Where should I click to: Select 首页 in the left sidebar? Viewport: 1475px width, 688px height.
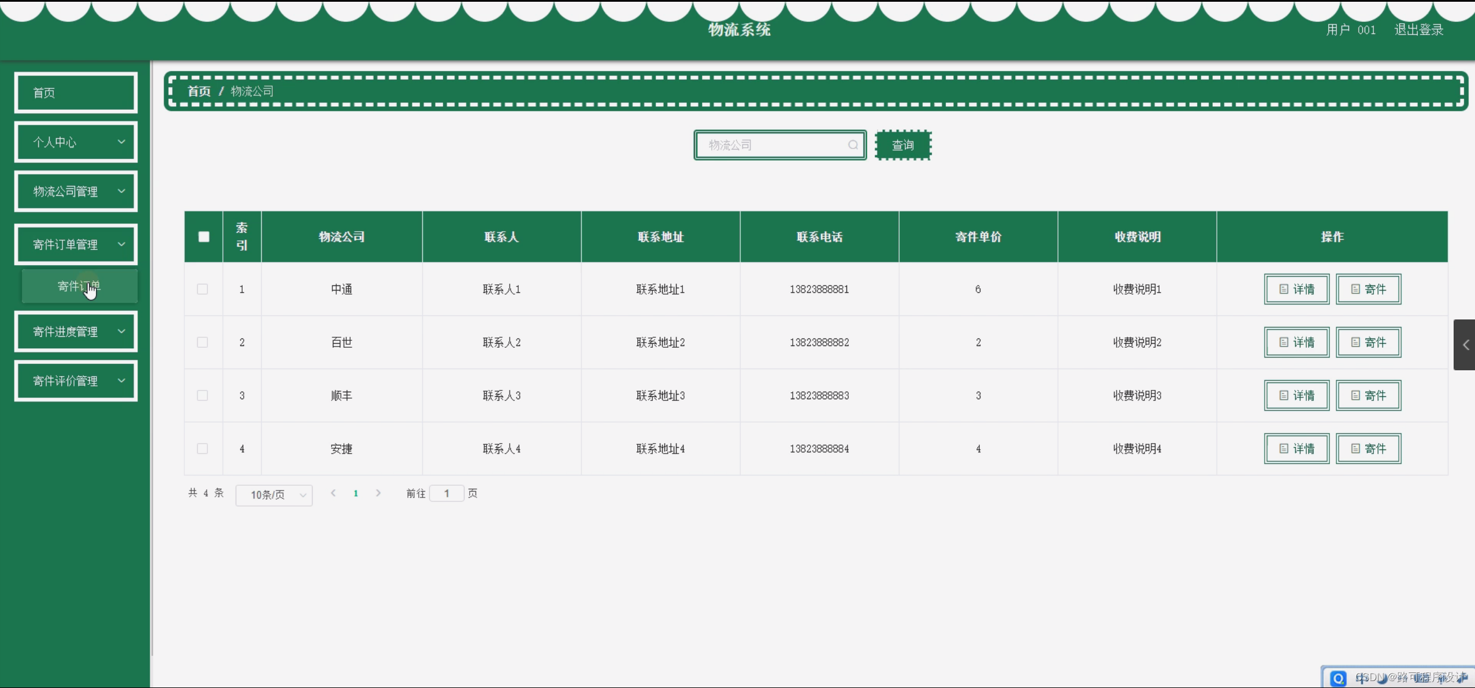coord(76,92)
